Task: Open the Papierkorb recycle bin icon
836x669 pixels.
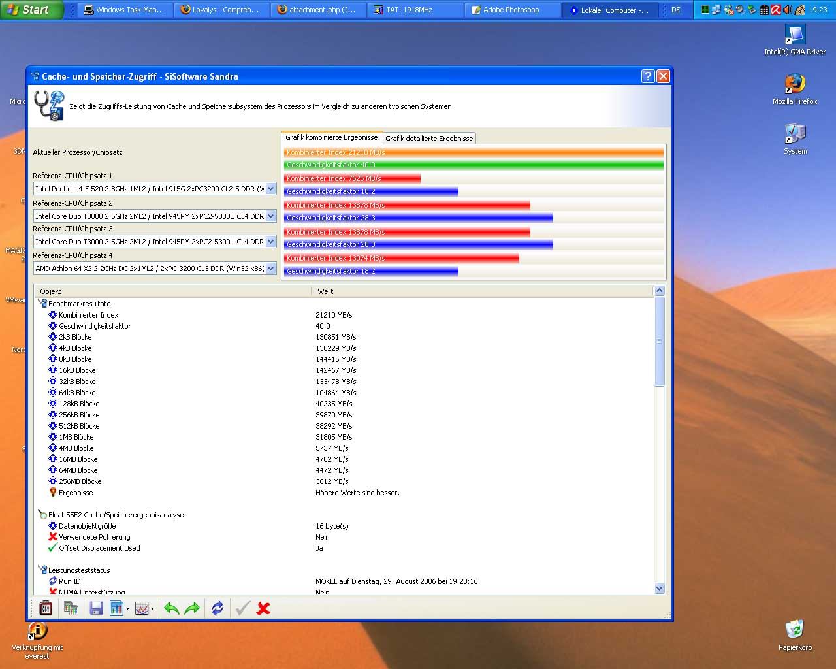Action: 795,635
